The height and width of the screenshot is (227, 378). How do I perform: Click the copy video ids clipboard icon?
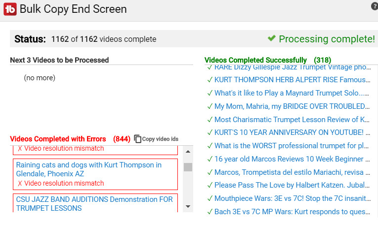click(137, 139)
